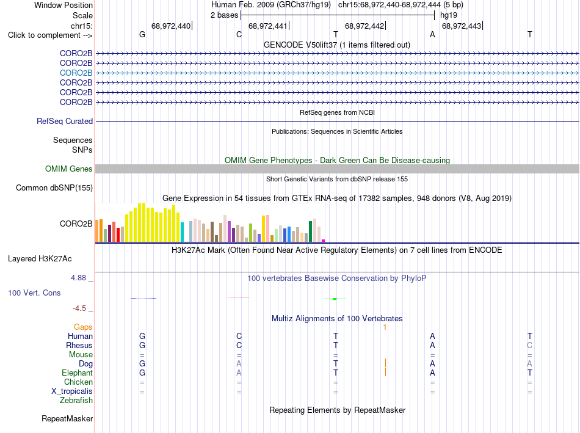
Task: Click the OMIM Genes label
Action: [x=69, y=169]
